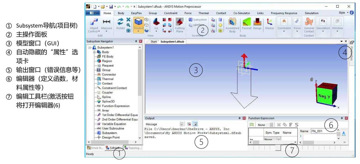Image resolution: width=360 pixels, height=164 pixels.
Task: Open the Body ribbon tab
Action: point(121,13)
